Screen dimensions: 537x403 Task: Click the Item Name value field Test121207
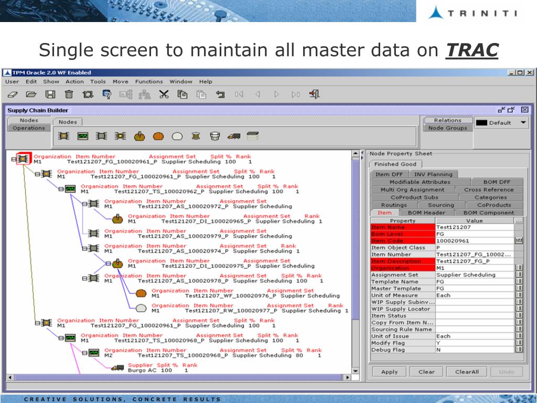point(475,227)
